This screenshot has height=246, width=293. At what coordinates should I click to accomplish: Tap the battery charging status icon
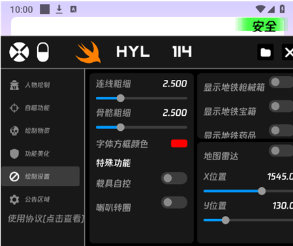coord(282,9)
